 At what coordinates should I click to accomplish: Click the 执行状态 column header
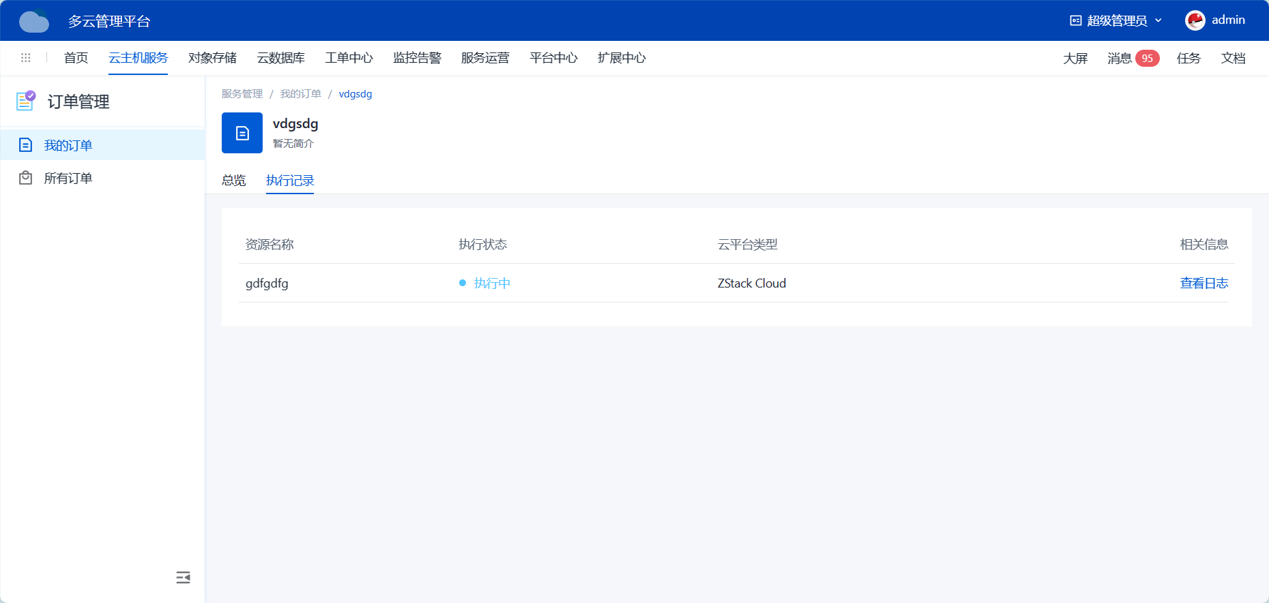coord(483,245)
